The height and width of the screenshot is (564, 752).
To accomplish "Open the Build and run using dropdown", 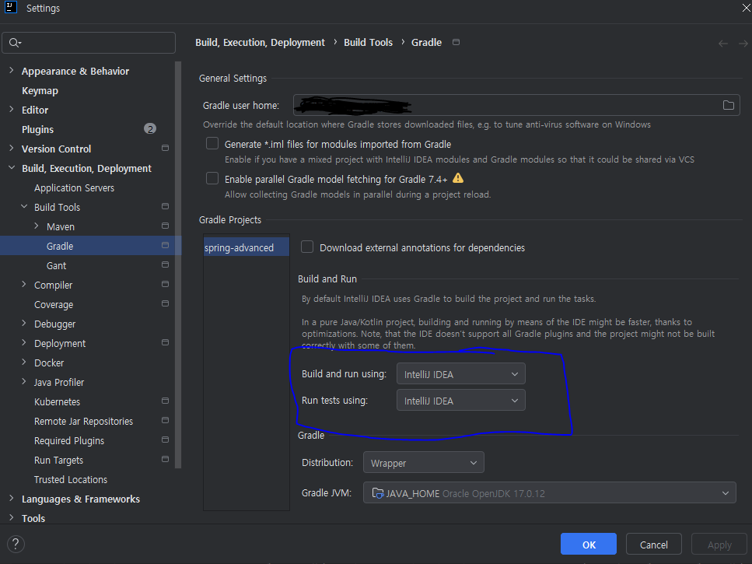I will click(x=461, y=374).
